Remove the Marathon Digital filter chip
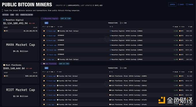Viewport: 196px width, 107px height. pyautogui.click(x=42, y=18)
